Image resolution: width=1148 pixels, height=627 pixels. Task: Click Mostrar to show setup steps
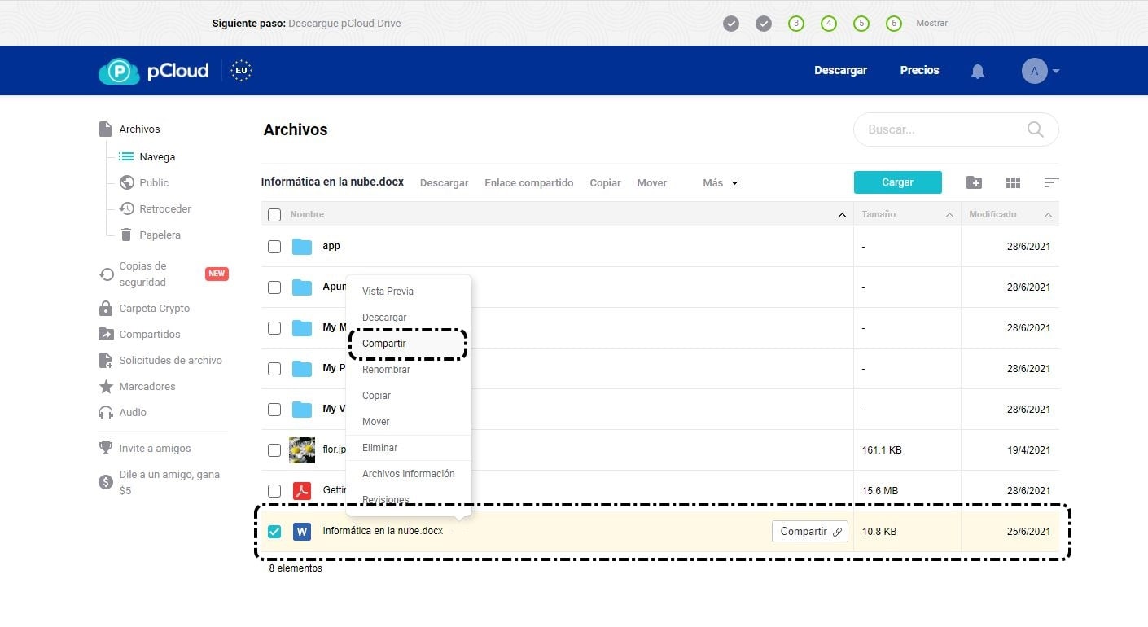pyautogui.click(x=931, y=24)
